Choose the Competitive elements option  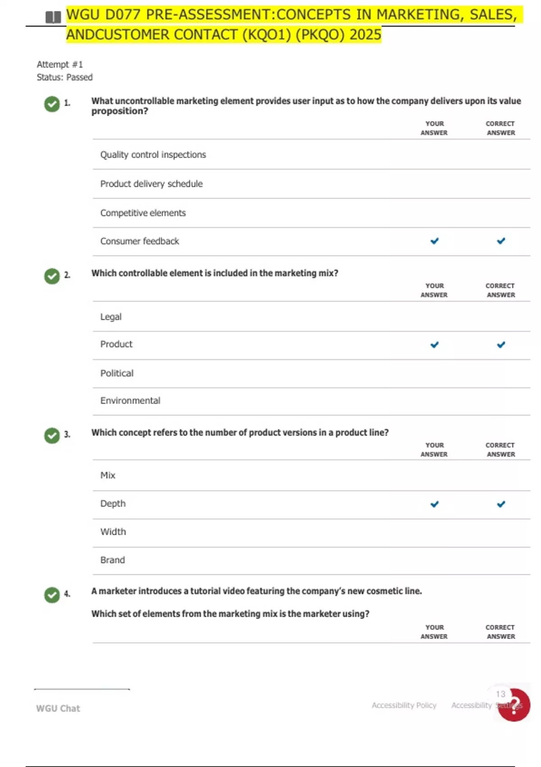(143, 213)
